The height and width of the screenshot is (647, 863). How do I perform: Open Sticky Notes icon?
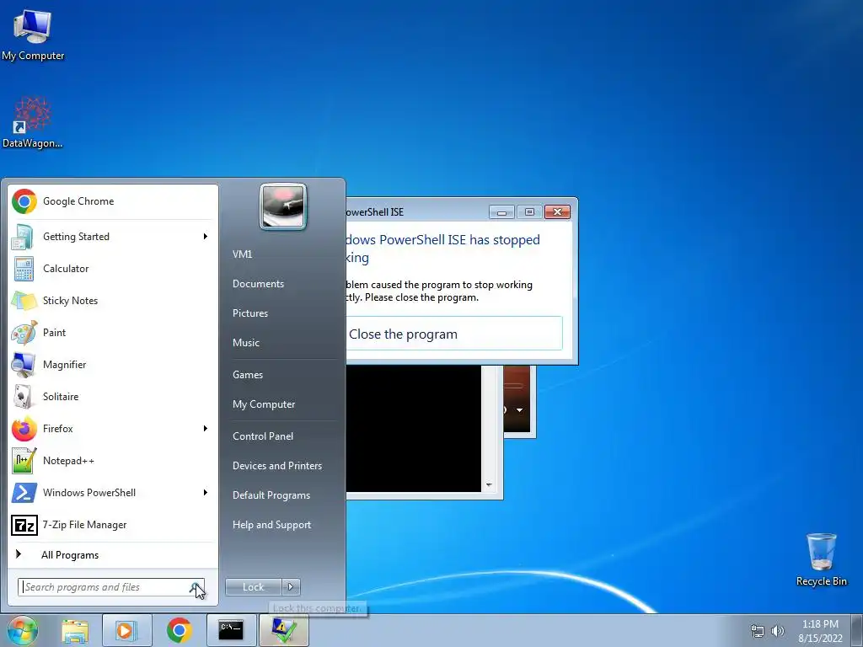[24, 301]
